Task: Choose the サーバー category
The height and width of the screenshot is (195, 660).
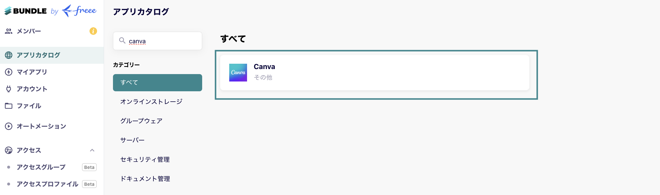Action: [132, 140]
